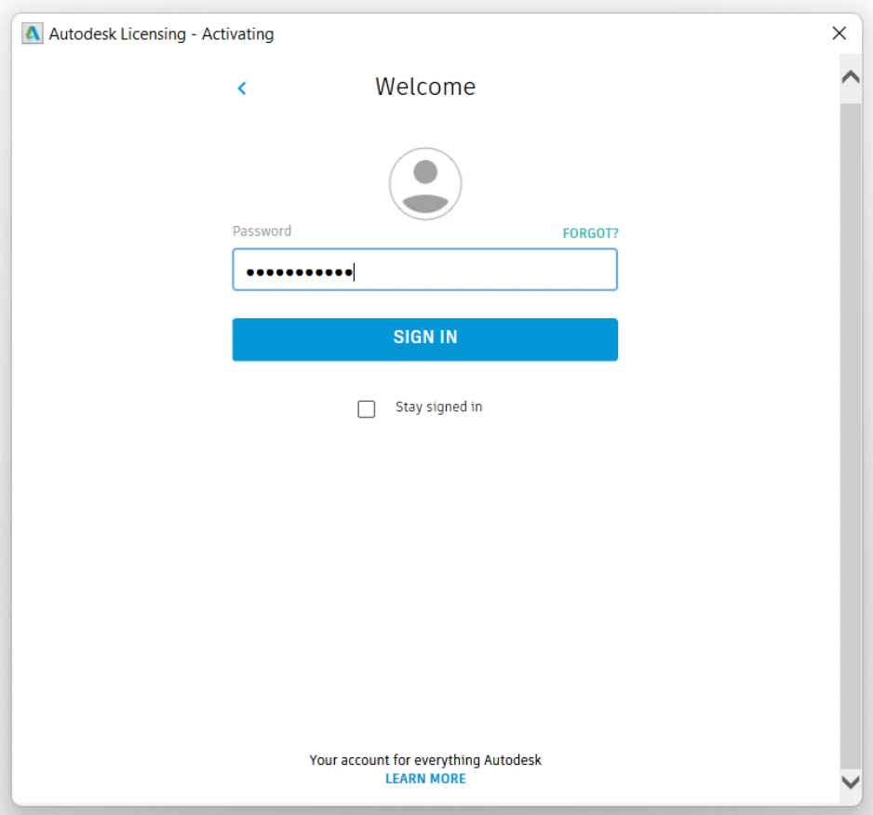Click the "Autodesk Licensing - Activating" window title
Image resolution: width=873 pixels, height=815 pixels.
click(160, 34)
